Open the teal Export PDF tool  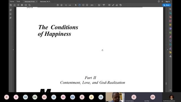170,13
